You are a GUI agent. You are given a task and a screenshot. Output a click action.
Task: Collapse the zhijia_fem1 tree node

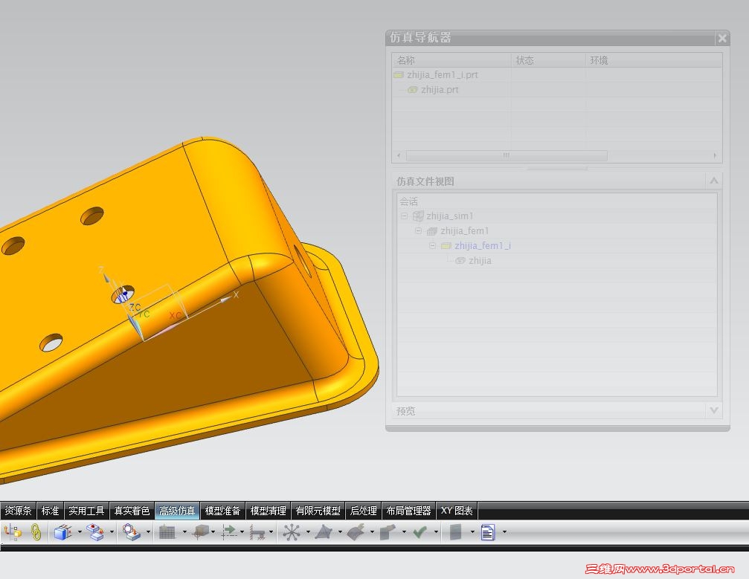point(419,231)
